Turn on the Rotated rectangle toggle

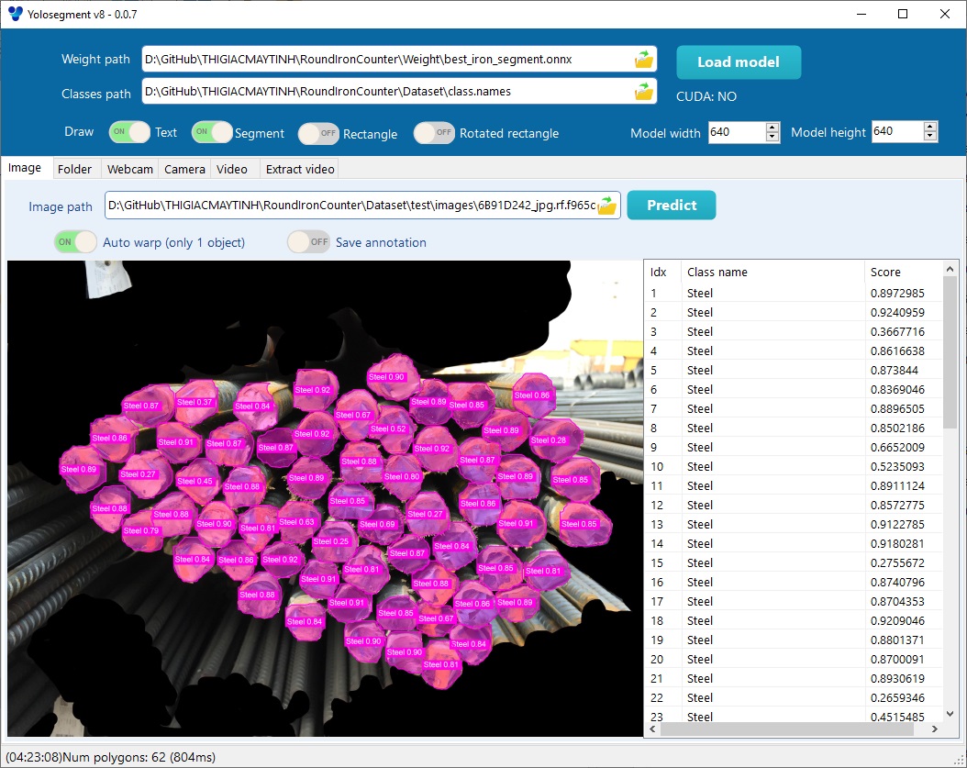[434, 133]
